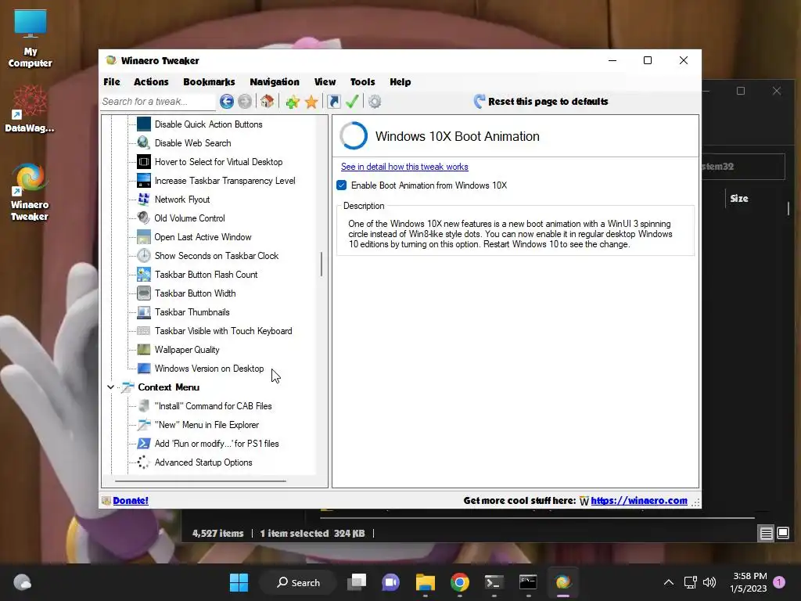
Task: Open the chat app icon on taskbar
Action: pos(391,582)
